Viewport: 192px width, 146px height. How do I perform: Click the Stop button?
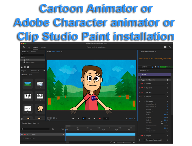[x=84, y=119]
